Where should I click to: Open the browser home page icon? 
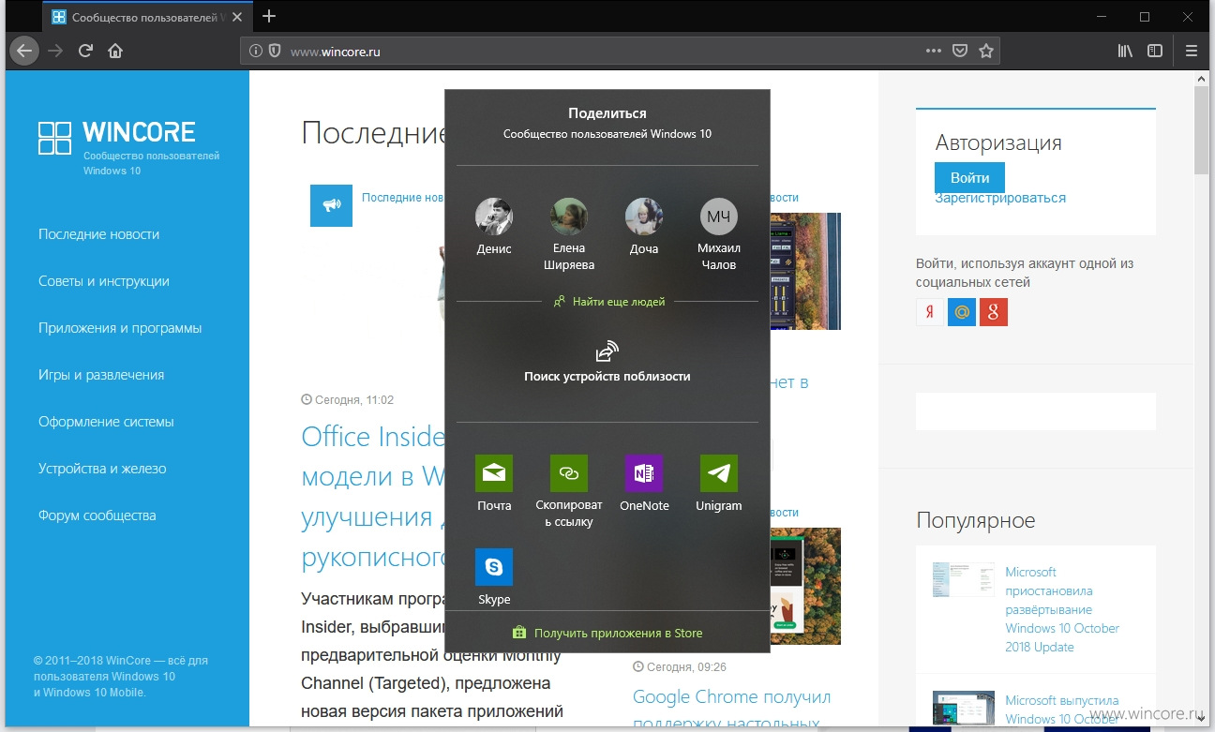point(115,51)
